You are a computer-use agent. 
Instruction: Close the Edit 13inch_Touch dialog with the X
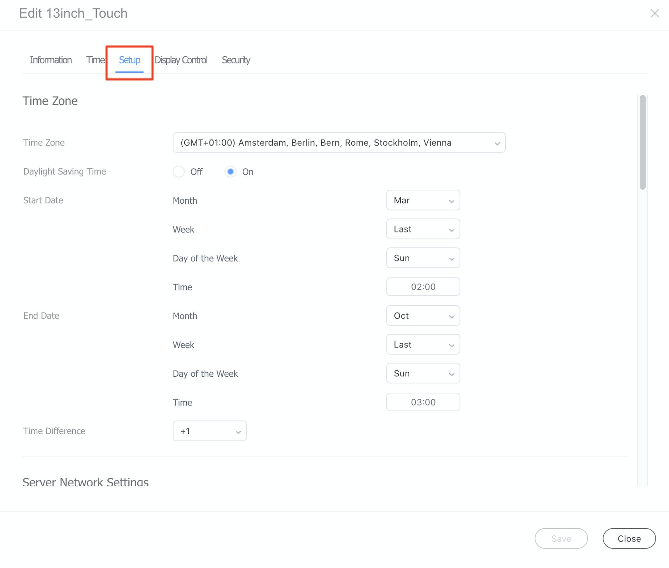pos(655,13)
